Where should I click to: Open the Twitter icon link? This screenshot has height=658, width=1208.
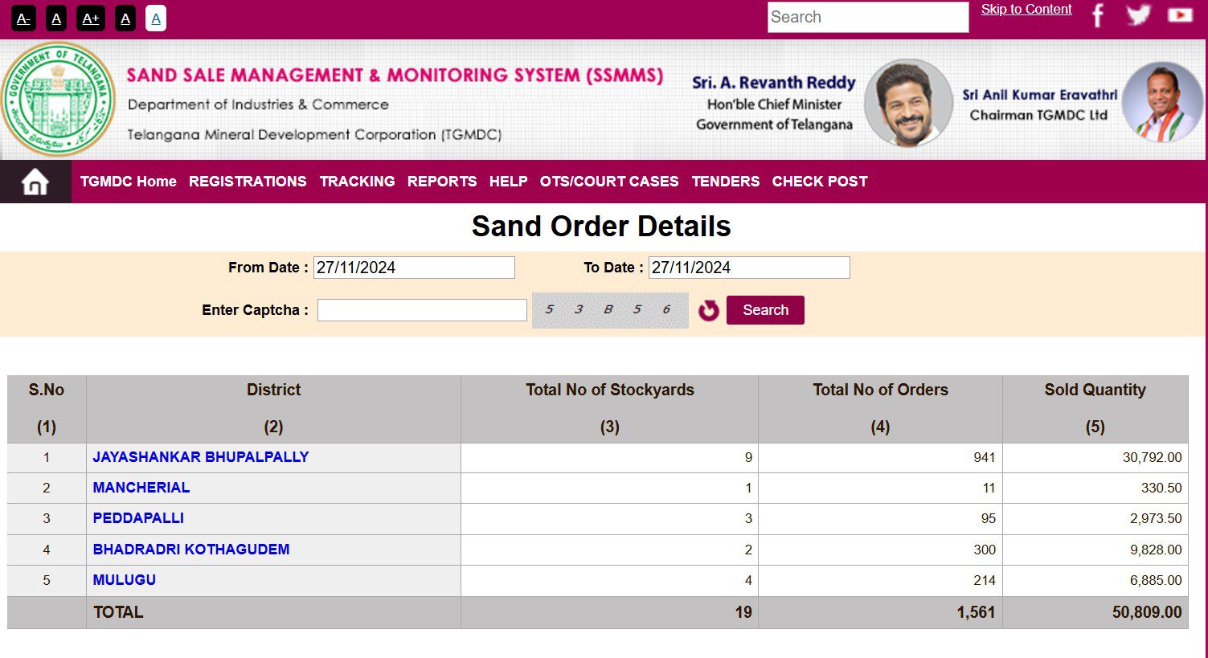[x=1138, y=15]
